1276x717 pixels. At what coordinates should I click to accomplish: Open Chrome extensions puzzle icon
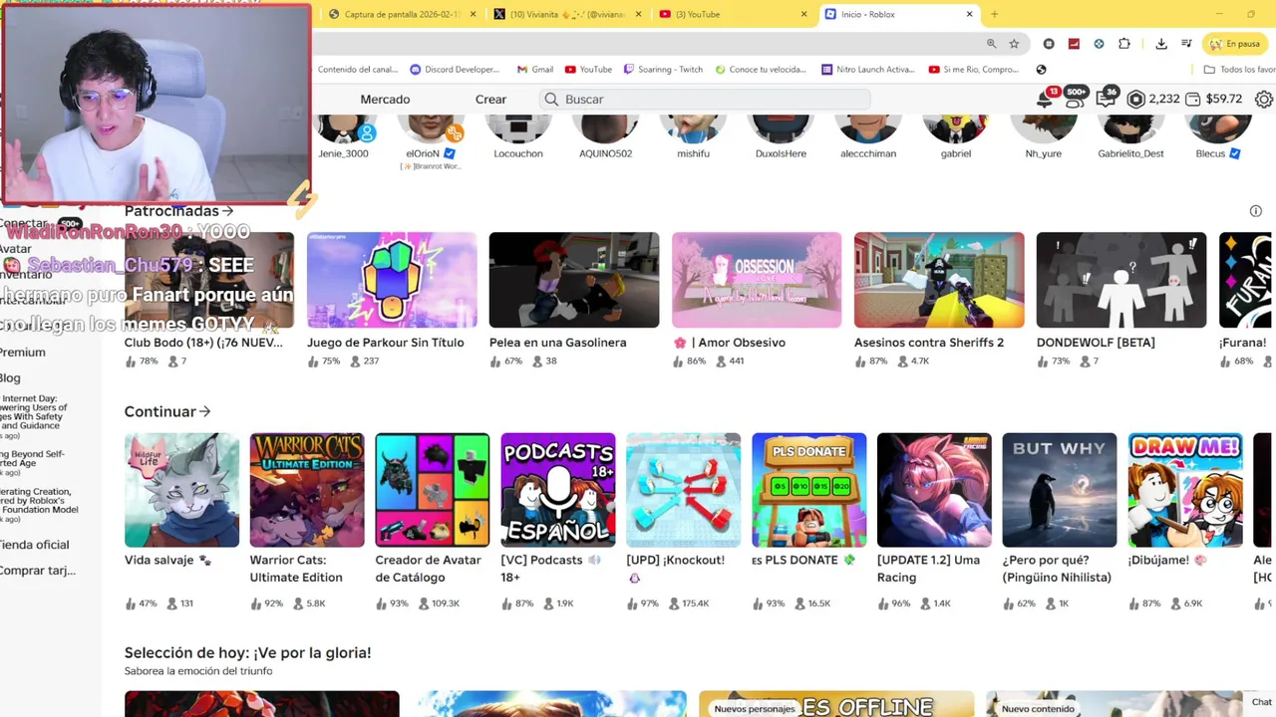click(x=1124, y=44)
